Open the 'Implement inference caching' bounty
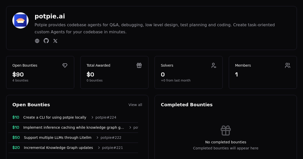This screenshot has width=303, height=159. [x=73, y=127]
